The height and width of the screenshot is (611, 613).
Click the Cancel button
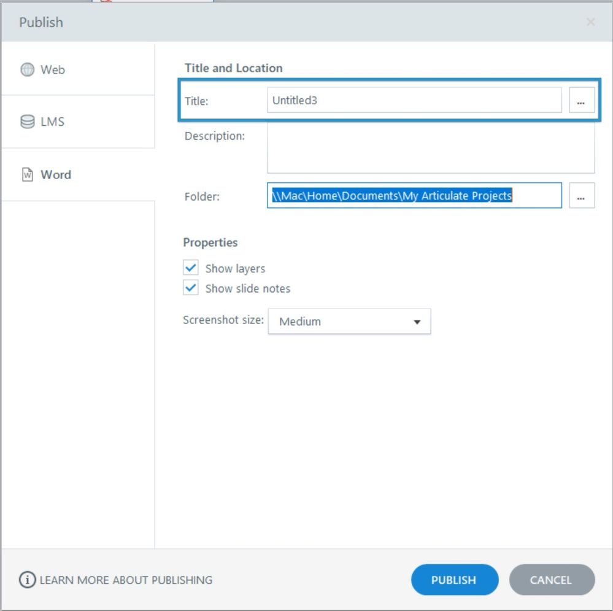coord(551,580)
